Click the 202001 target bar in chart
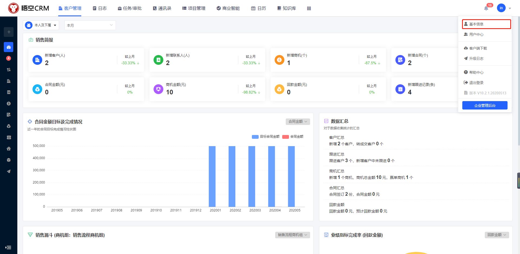The image size is (520, 254). point(212,176)
